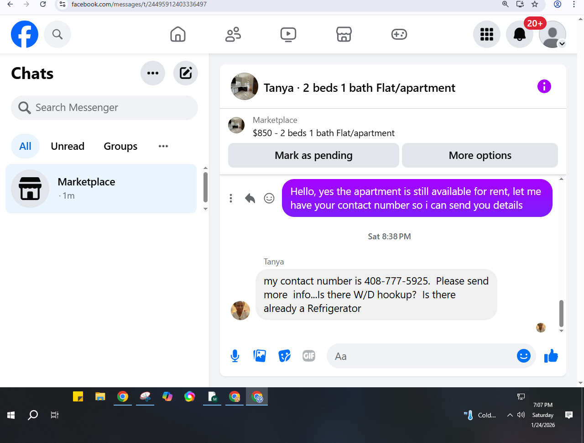React to message with smiley icon

coord(269,198)
